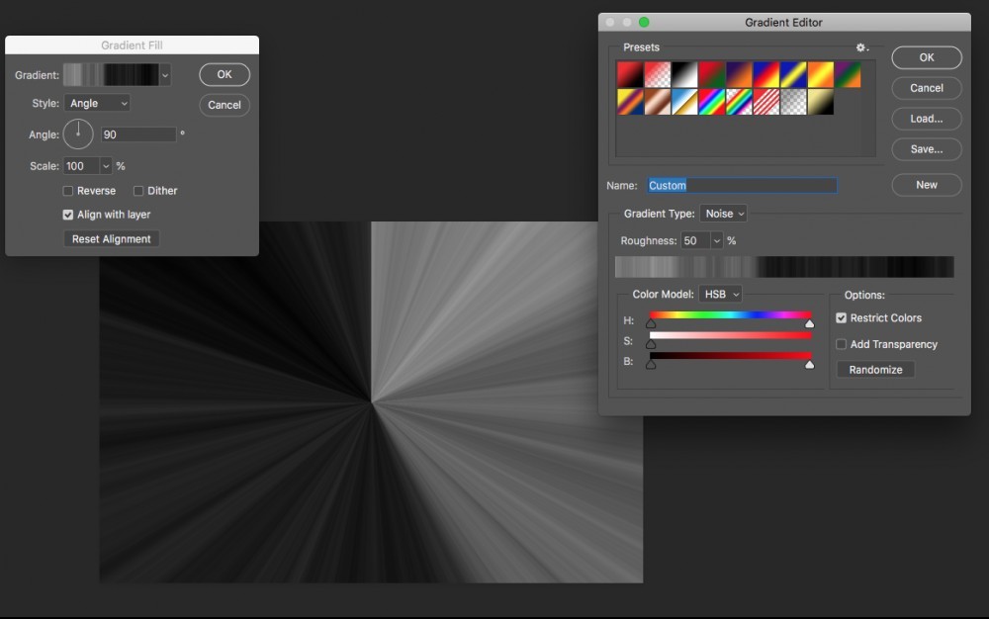Open the Presets gear menu
The image size is (989, 619).
[x=861, y=47]
